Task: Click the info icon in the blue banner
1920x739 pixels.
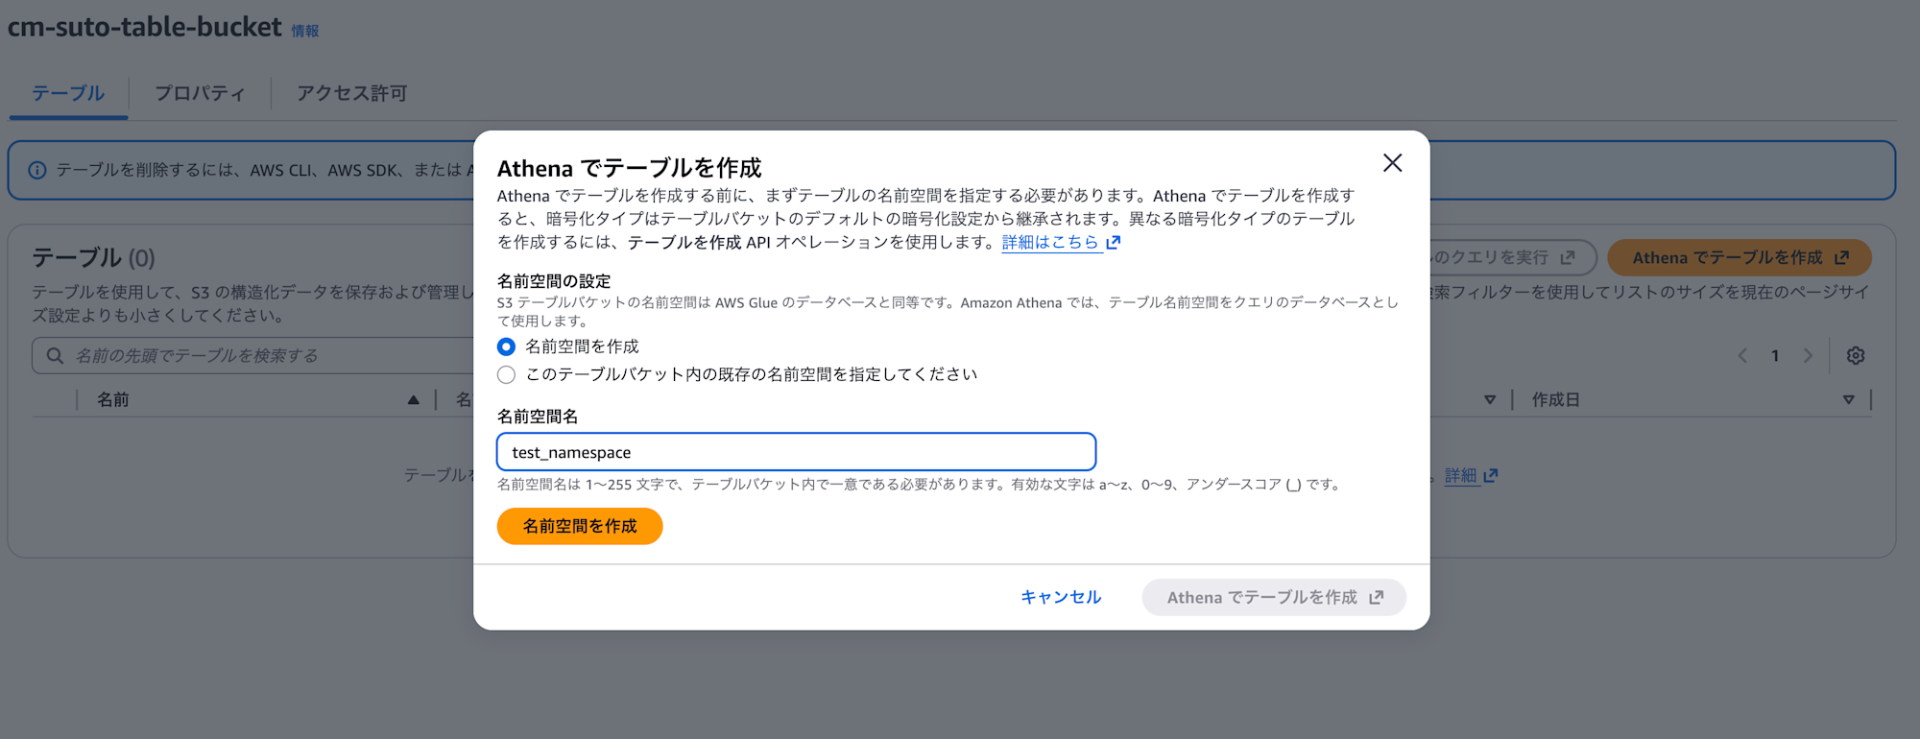Action: 37,170
